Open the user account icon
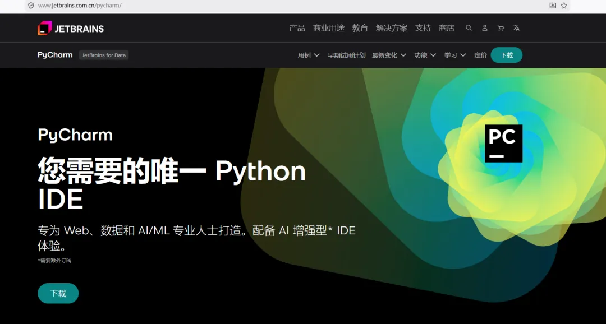 485,28
